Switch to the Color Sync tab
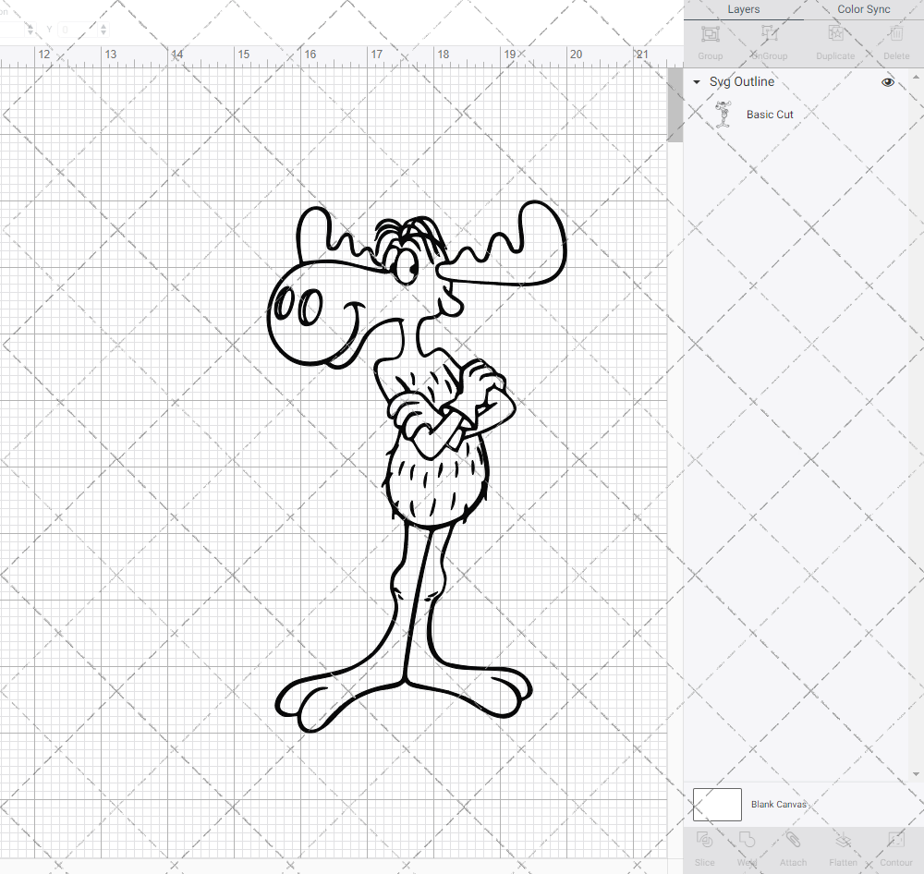 point(863,8)
